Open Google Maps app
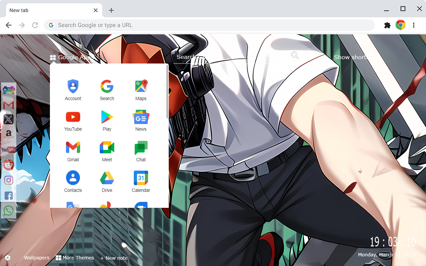 [x=141, y=90]
